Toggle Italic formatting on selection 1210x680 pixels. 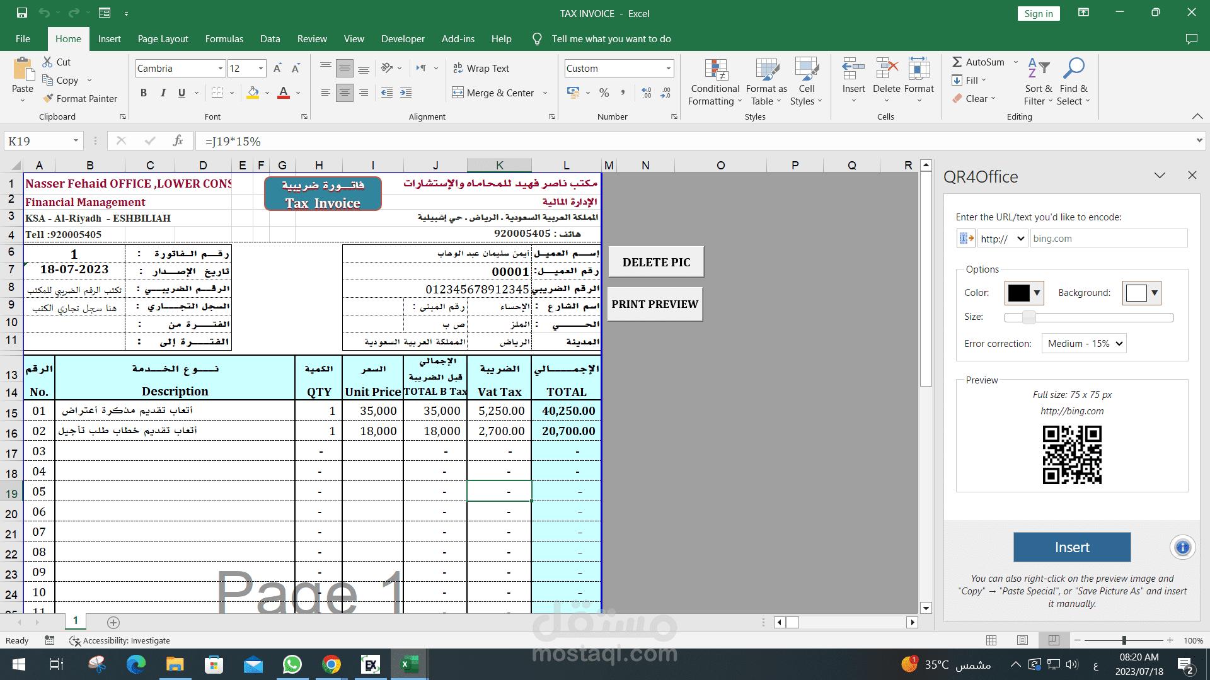163,92
